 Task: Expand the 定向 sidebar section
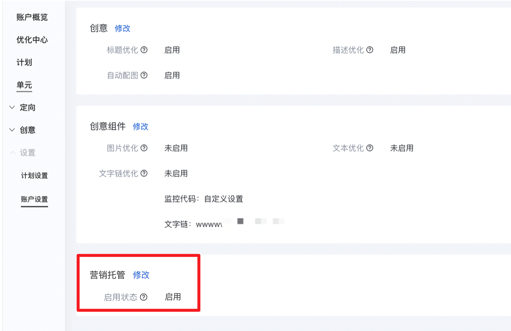coord(12,108)
